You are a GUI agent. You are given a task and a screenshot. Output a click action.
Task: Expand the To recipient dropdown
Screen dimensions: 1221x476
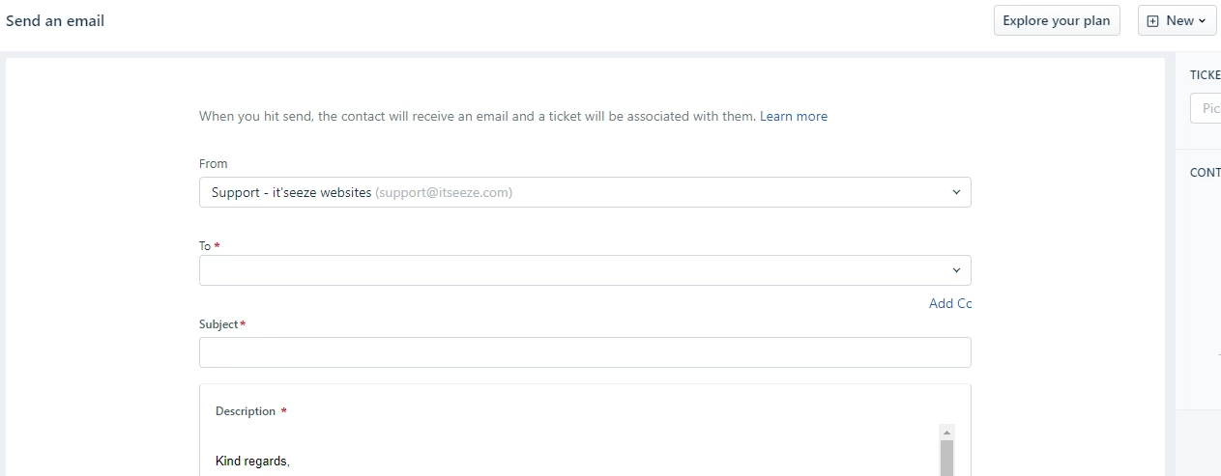point(585,270)
